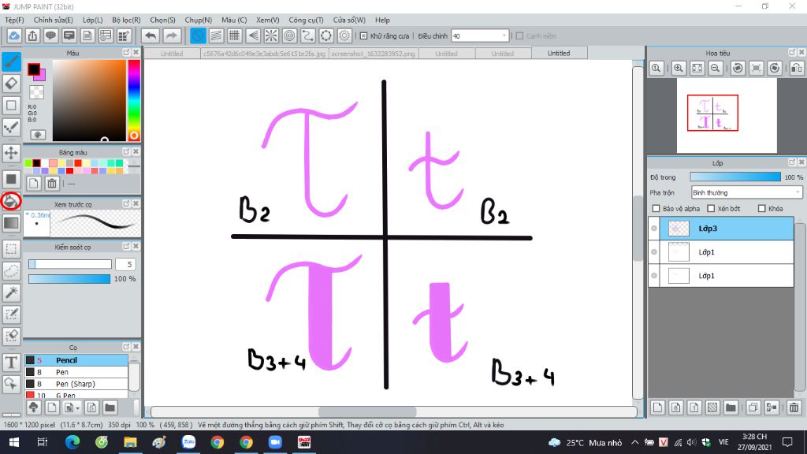
Task: Enable the concentric circle snap guide
Action: coord(290,35)
